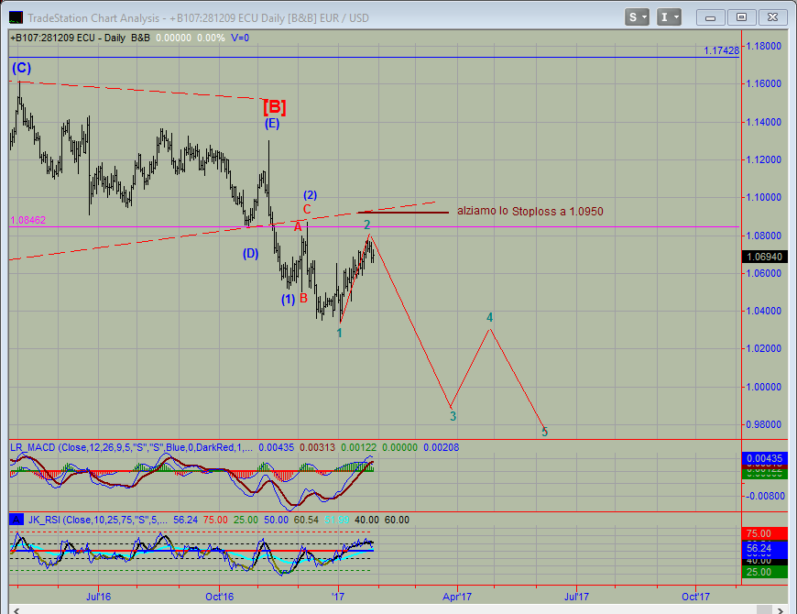The height and width of the screenshot is (614, 797).
Task: Select the teal wave 5 label
Action: point(544,432)
